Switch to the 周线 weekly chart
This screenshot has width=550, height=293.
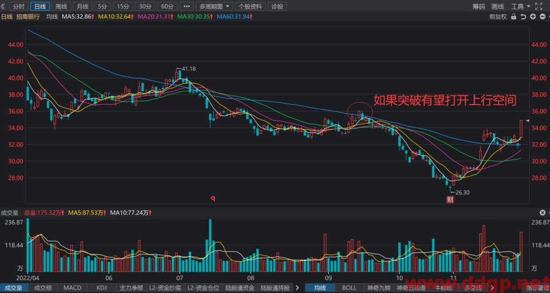coord(61,6)
